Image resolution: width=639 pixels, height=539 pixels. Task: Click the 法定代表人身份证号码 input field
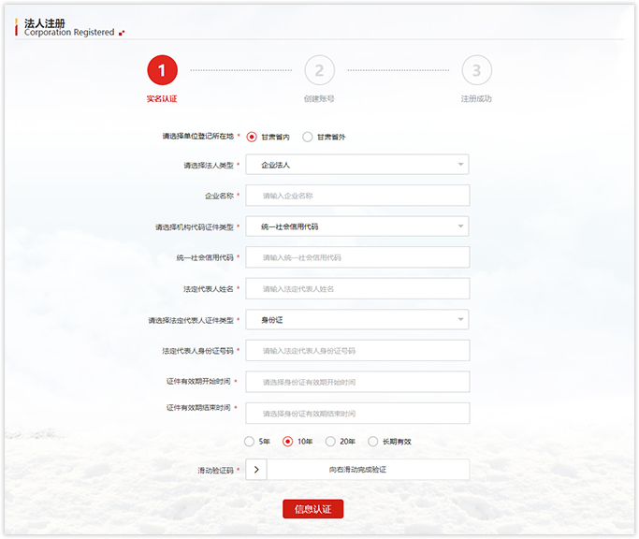pyautogui.click(x=357, y=351)
